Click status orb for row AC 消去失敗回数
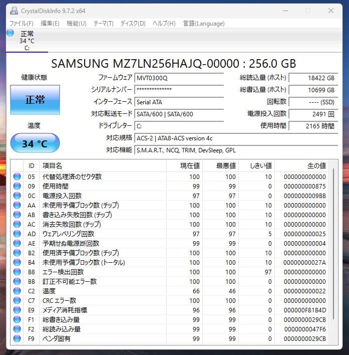 [x=17, y=224]
